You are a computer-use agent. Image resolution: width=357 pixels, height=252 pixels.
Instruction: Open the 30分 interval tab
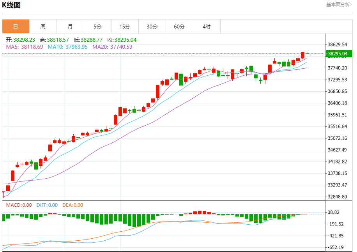(x=152, y=27)
